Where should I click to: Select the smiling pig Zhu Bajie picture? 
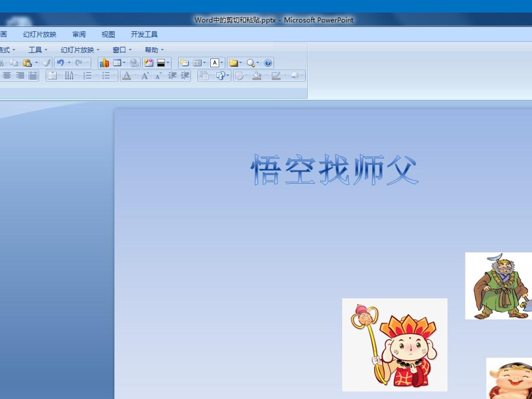(509, 378)
